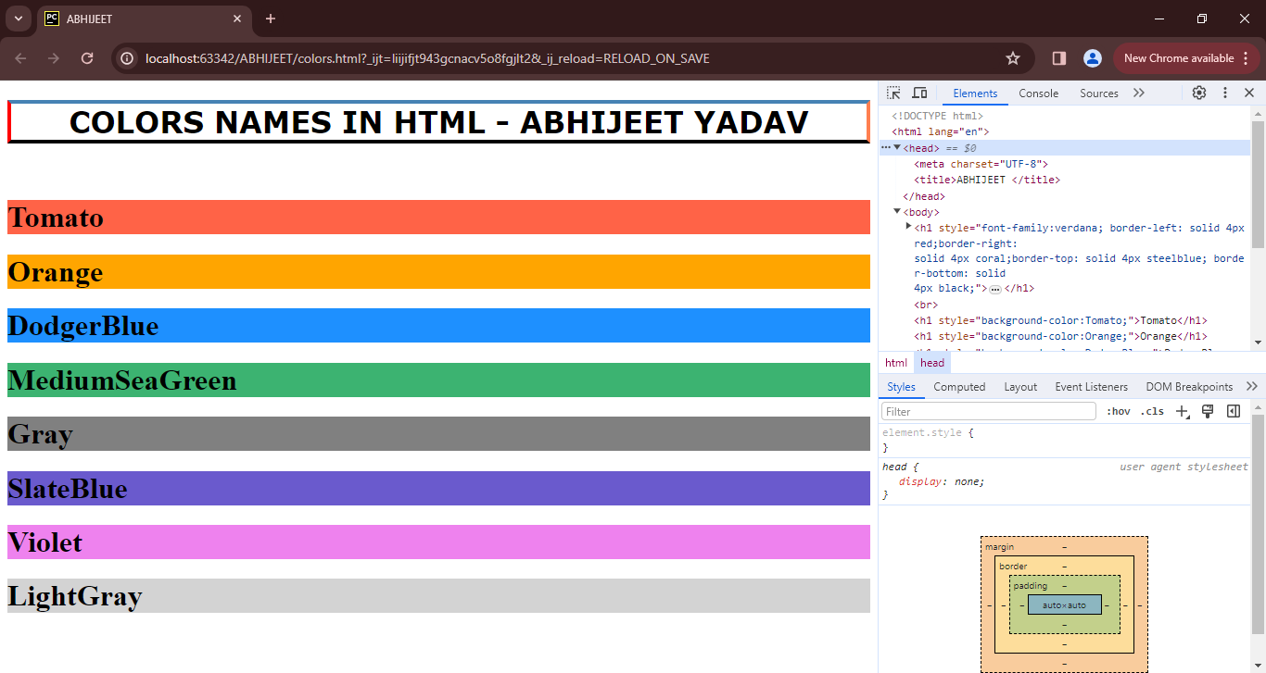Click the inspect element picker icon
Screen dimensions: 1266x673
[893, 93]
